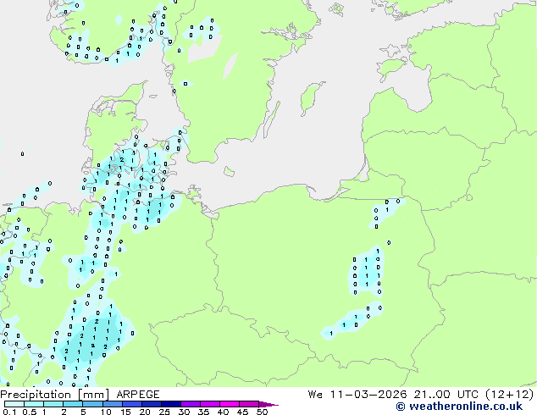537x415 pixels.
Task: Click the '45' legend value
Action: (x=242, y=412)
